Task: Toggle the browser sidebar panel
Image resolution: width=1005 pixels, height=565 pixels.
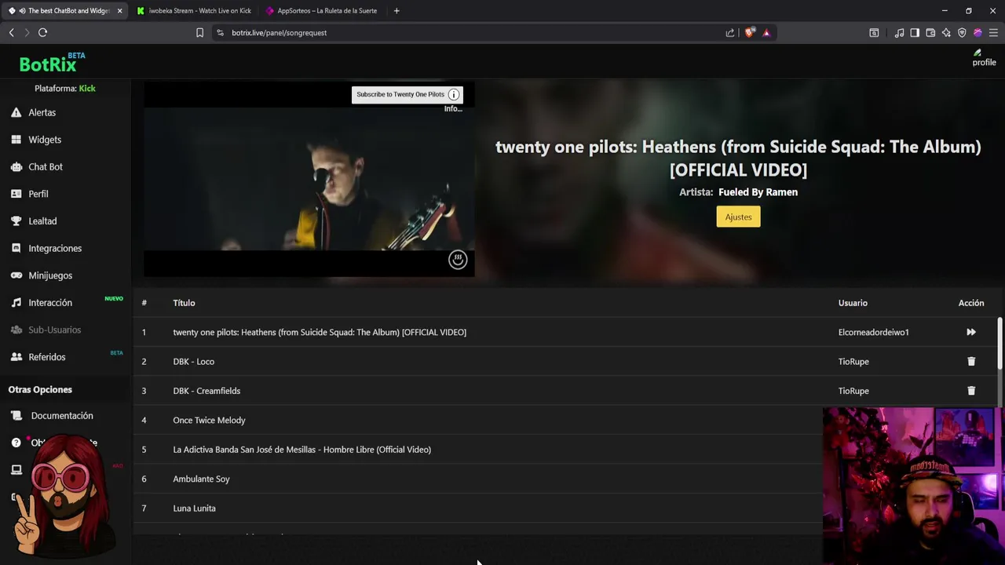Action: pyautogui.click(x=915, y=33)
